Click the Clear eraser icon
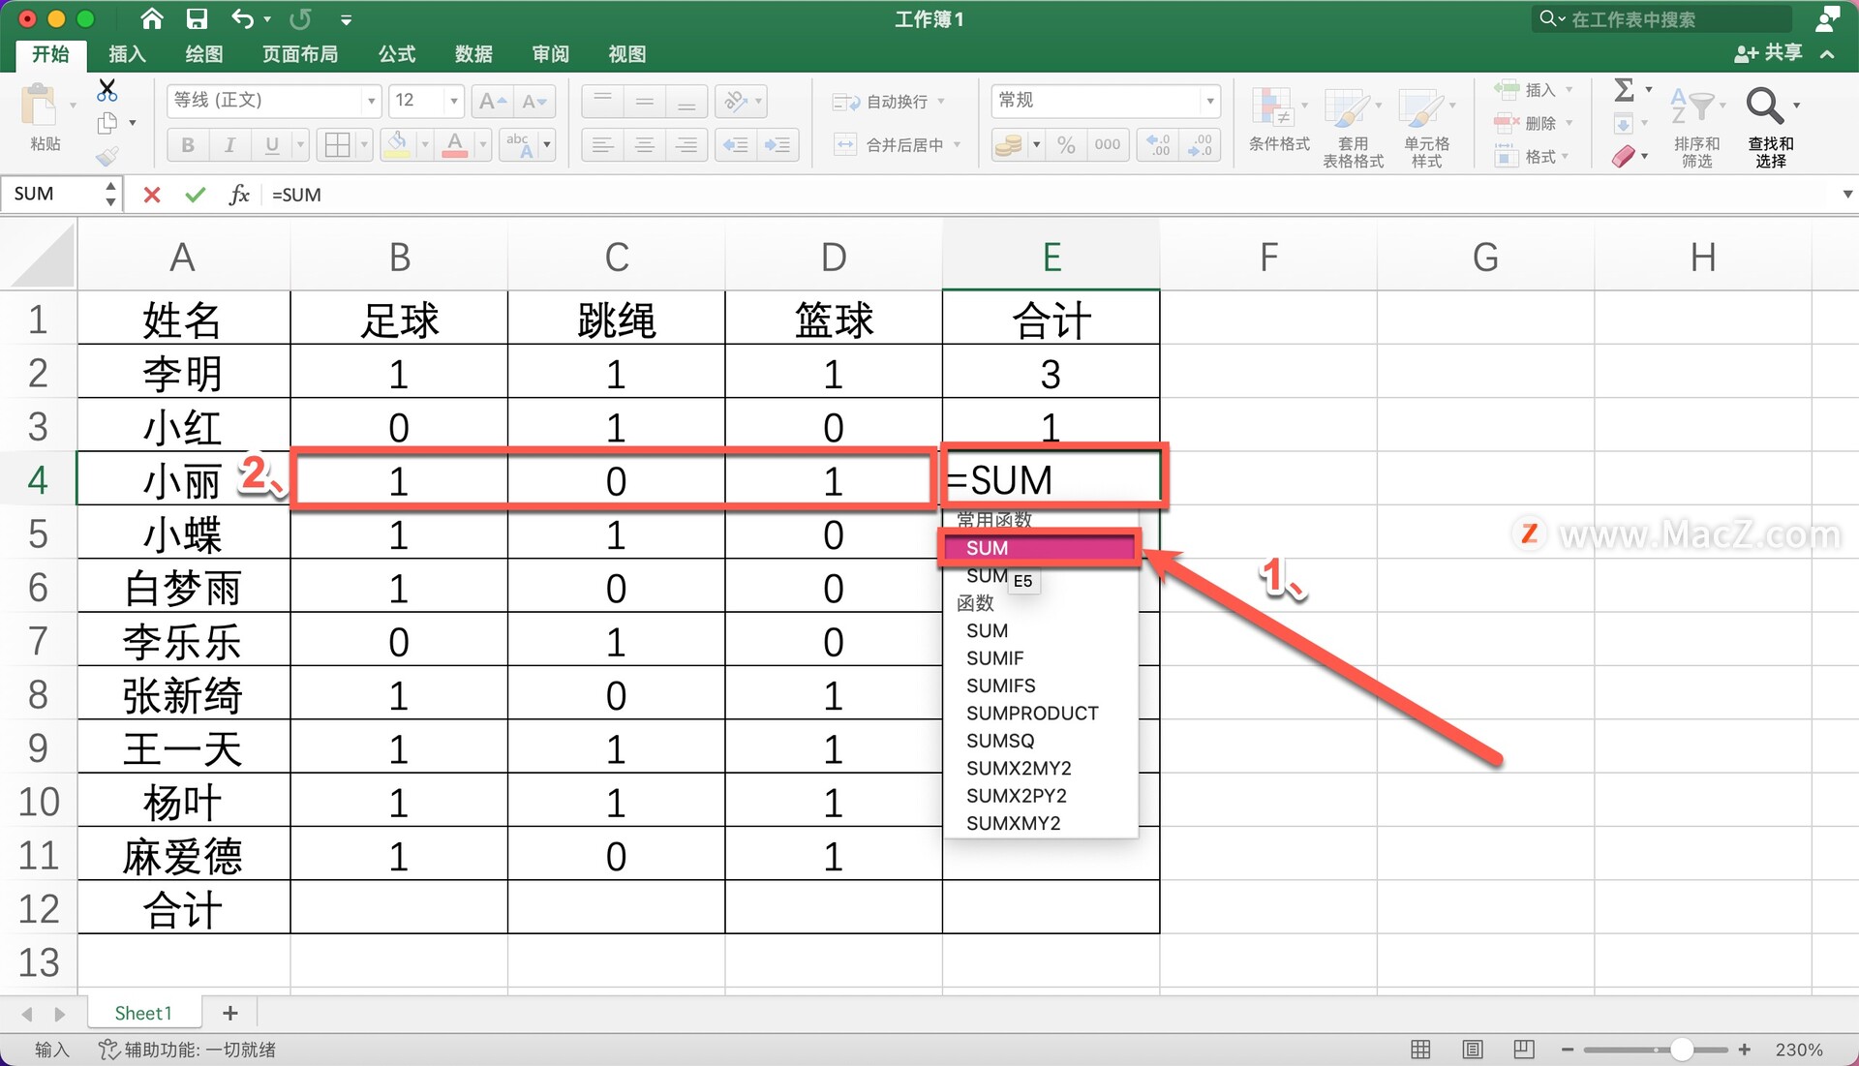Screen dimensions: 1859x1066 tap(1624, 156)
